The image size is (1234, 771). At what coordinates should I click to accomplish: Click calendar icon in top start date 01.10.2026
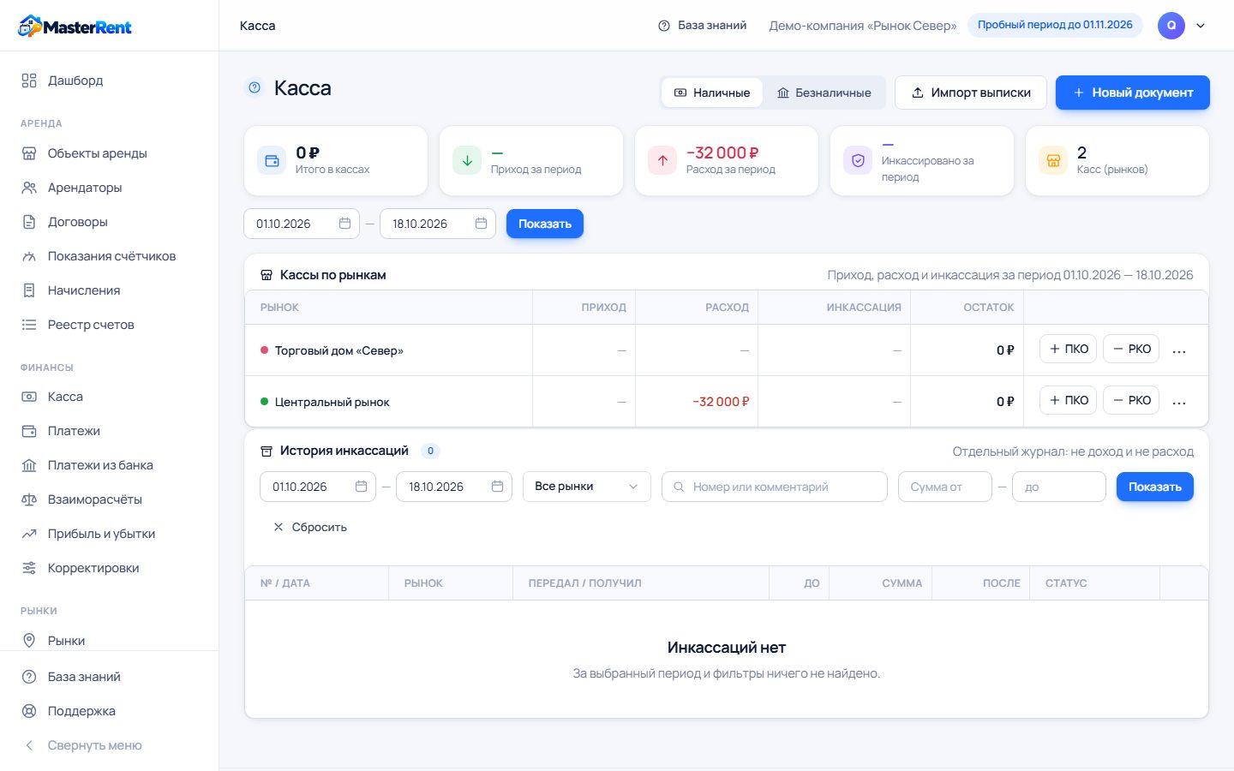pos(344,224)
